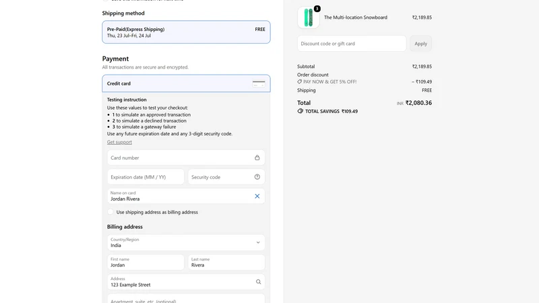This screenshot has height=303, width=539.
Task: Edit the Name on card field
Action: pos(186,196)
